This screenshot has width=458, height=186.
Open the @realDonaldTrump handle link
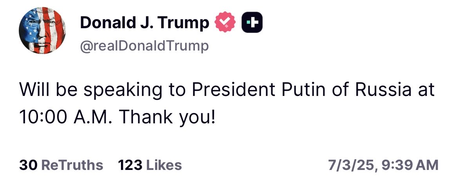(144, 46)
